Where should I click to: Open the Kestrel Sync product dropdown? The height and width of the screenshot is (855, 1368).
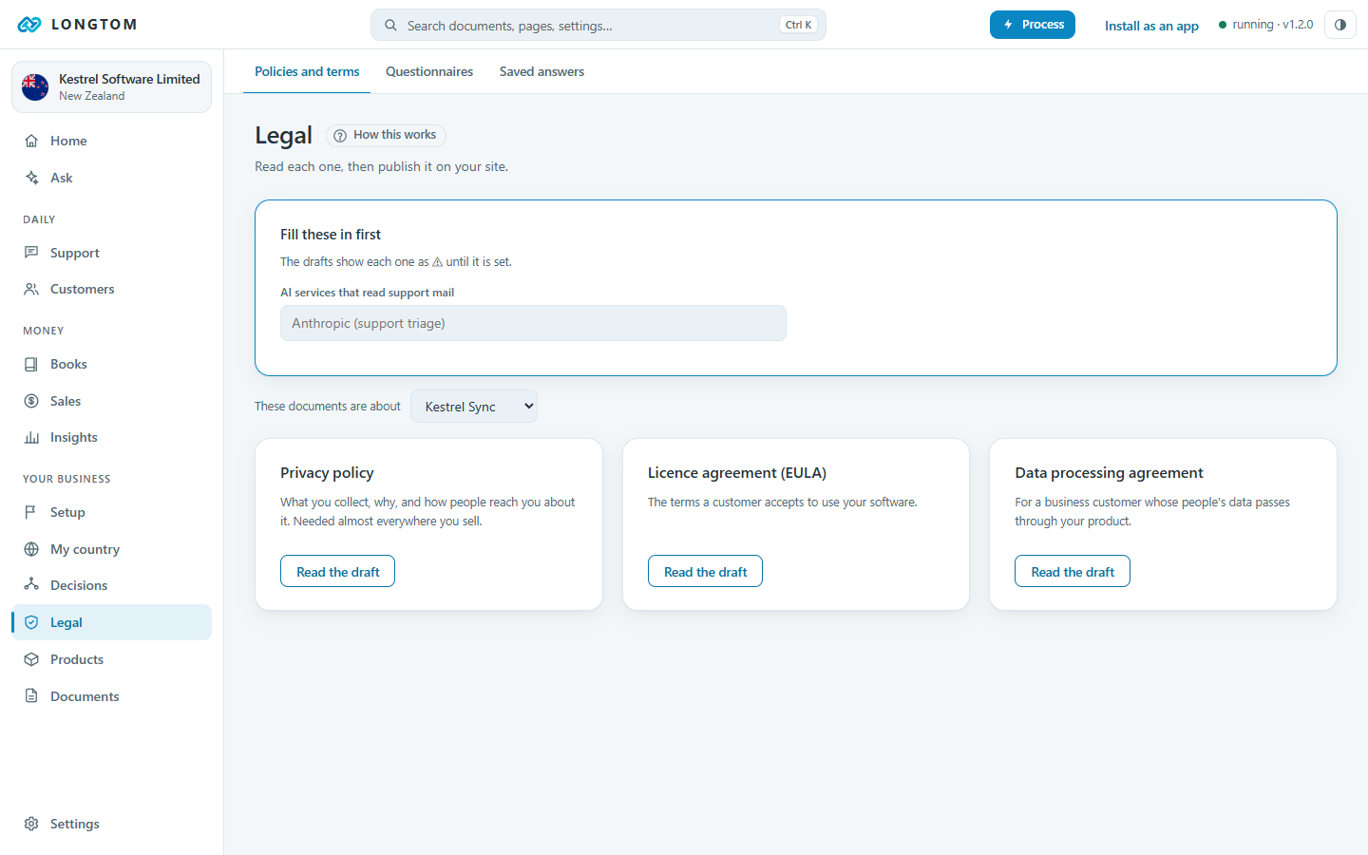point(474,407)
